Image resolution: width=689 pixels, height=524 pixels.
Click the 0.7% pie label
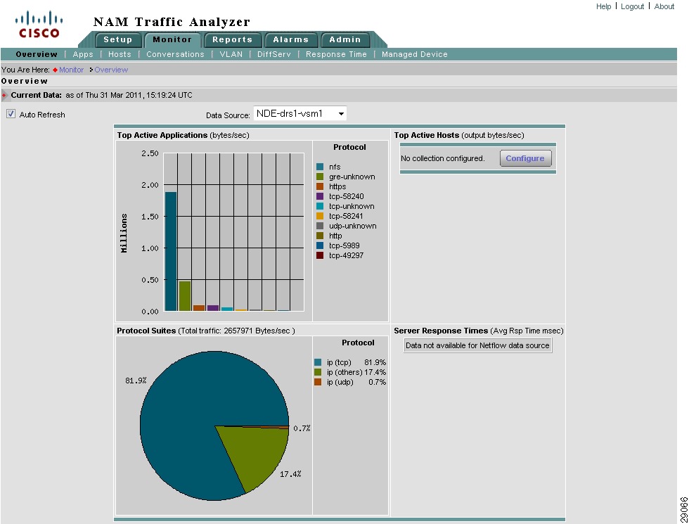tap(302, 428)
